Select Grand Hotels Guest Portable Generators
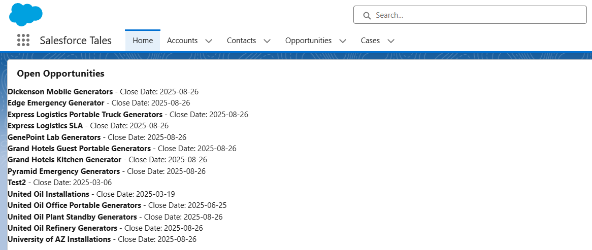This screenshot has width=592, height=250. [x=79, y=149]
